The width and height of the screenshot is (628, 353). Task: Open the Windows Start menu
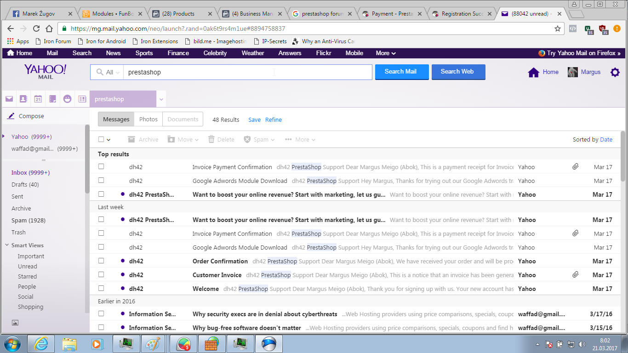pos(13,344)
